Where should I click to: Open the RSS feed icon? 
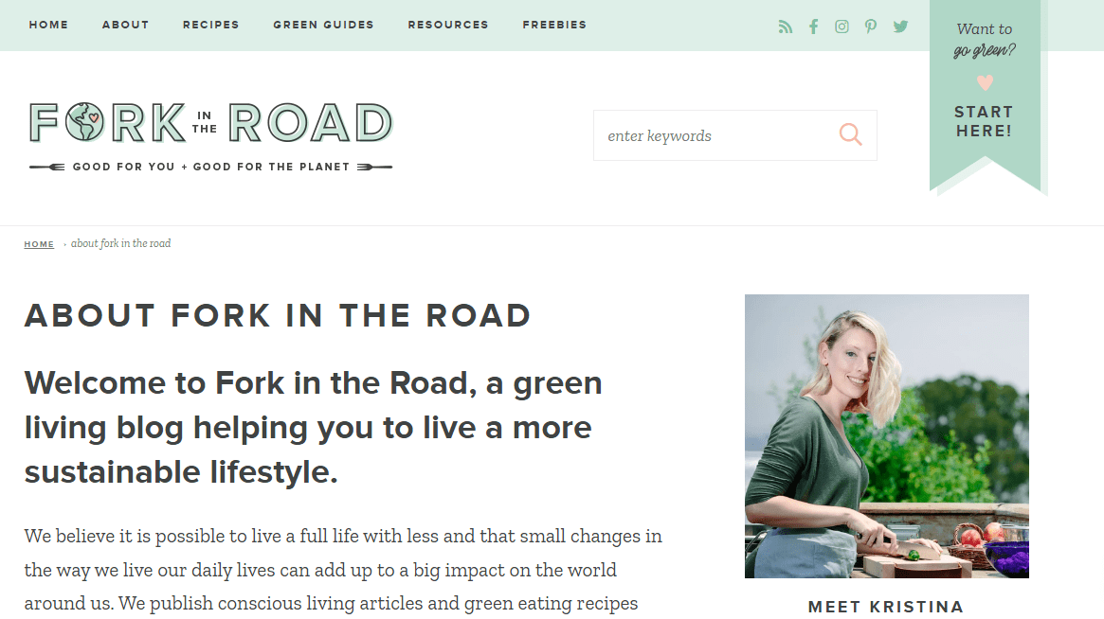pyautogui.click(x=785, y=27)
